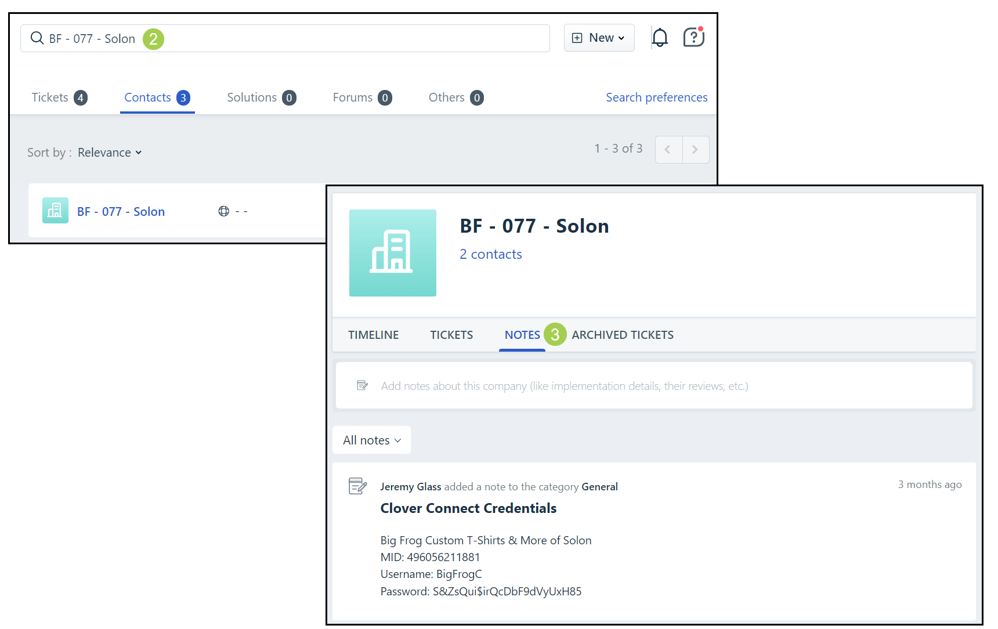Click the BF - 077 - Solon company heading
Image resolution: width=998 pixels, height=629 pixels.
534,226
